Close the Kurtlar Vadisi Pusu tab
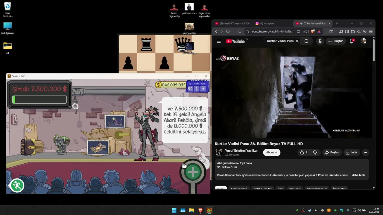The image size is (383, 215). tap(329, 23)
